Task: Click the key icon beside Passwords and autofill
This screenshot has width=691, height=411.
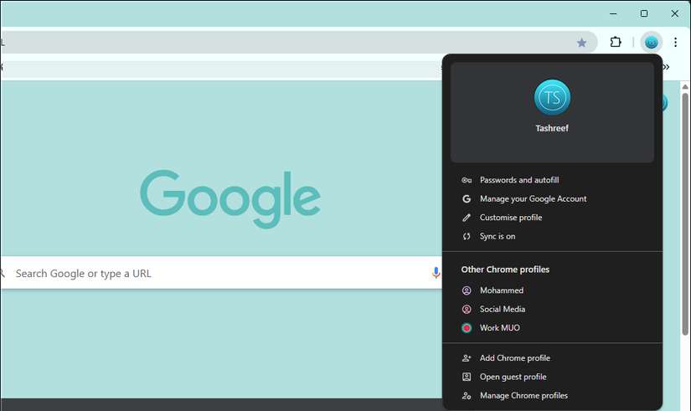Action: click(x=467, y=180)
